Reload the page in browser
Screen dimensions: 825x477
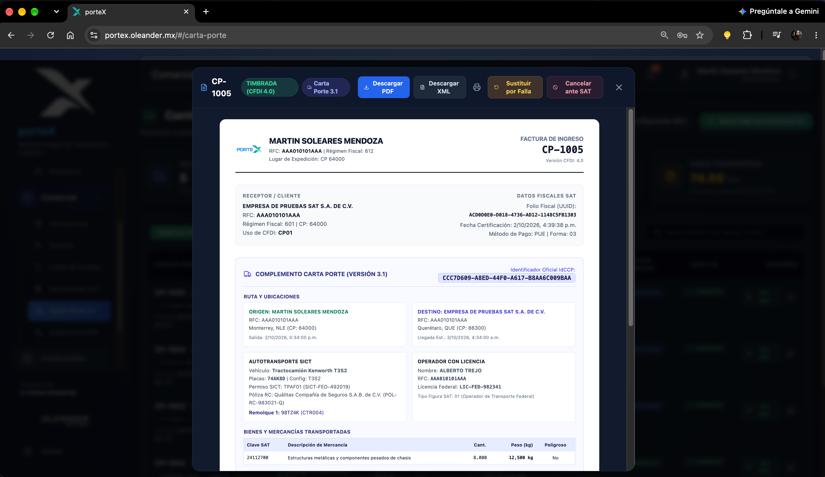[51, 35]
